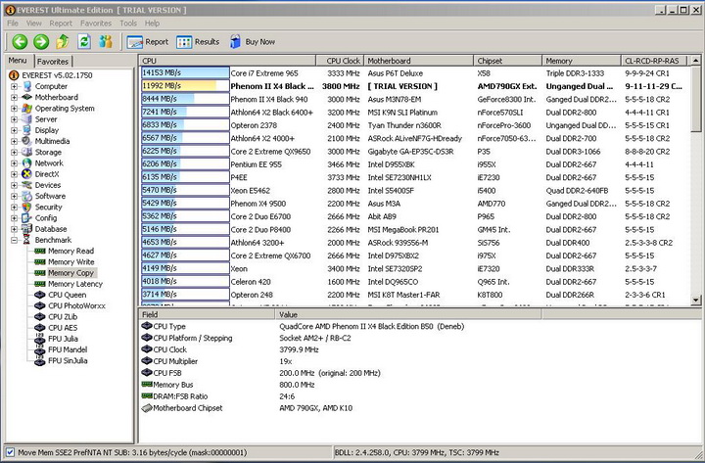Refresh the page with the refresh icon
Viewport: 705px width, 463px height.
point(84,42)
